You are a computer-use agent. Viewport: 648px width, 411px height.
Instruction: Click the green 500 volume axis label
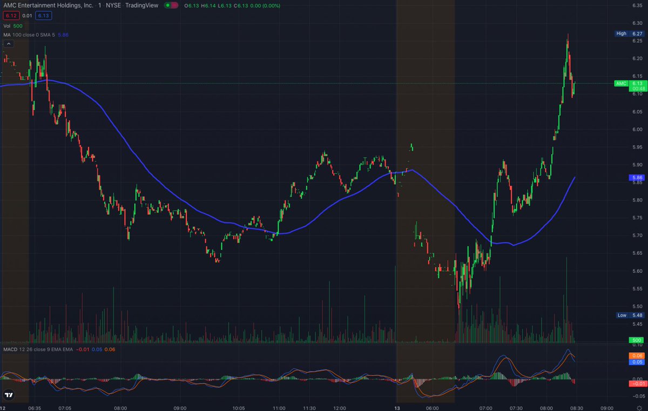pos(637,340)
